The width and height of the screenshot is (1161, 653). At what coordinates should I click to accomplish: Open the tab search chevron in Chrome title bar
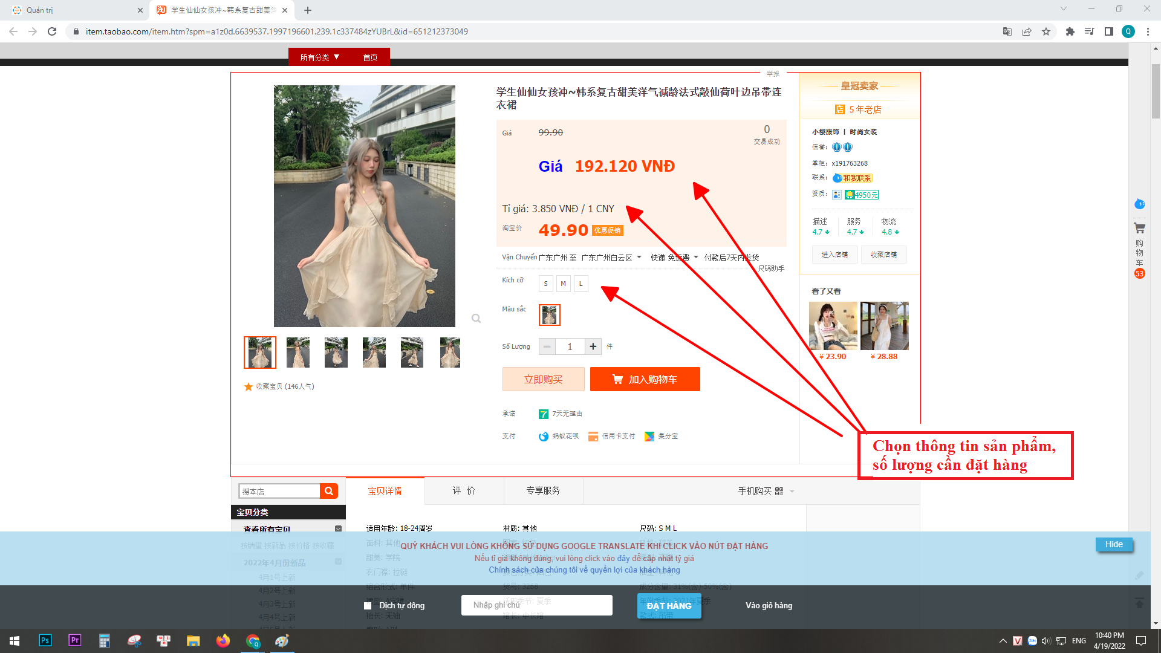point(1064,9)
